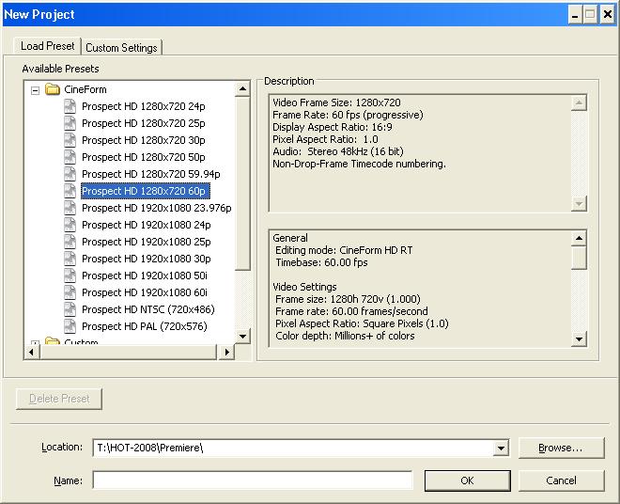Click the Prospect HD PAL (720x576) file icon

click(x=70, y=326)
